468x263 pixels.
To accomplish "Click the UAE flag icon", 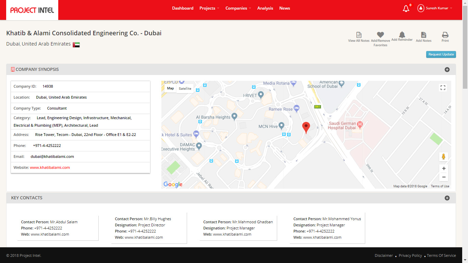I will (76, 45).
